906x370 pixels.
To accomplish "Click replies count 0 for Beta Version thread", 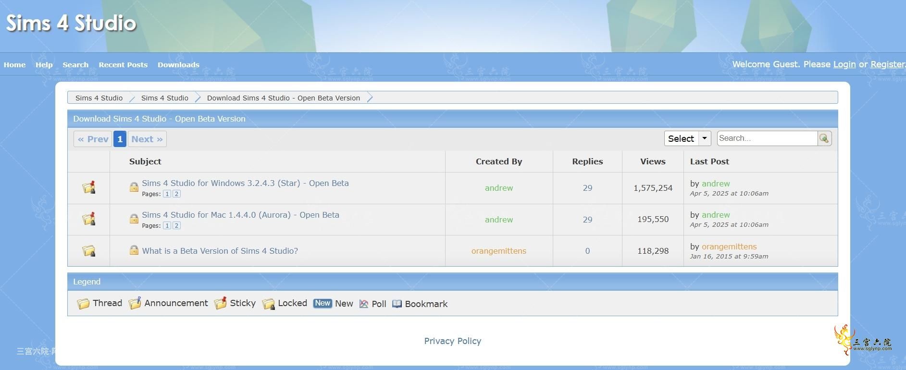I will coord(587,251).
